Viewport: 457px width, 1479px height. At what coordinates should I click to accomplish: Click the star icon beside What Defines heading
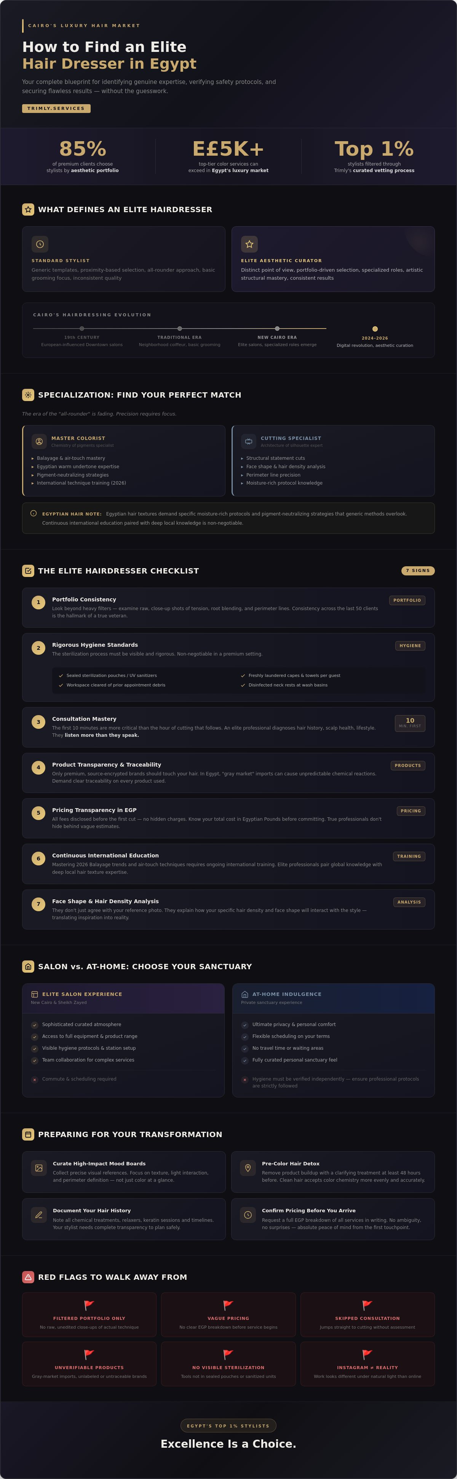[28, 209]
